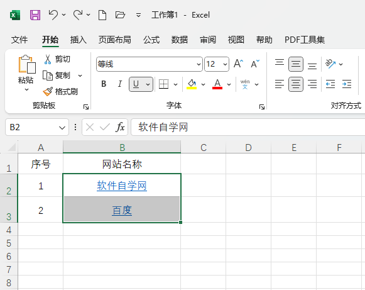Screen dimensions: 365x290
Task: Align text right
Action: (x=312, y=84)
